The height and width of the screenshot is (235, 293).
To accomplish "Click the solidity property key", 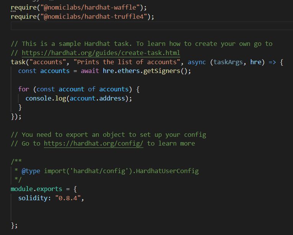I will [x=33, y=198].
